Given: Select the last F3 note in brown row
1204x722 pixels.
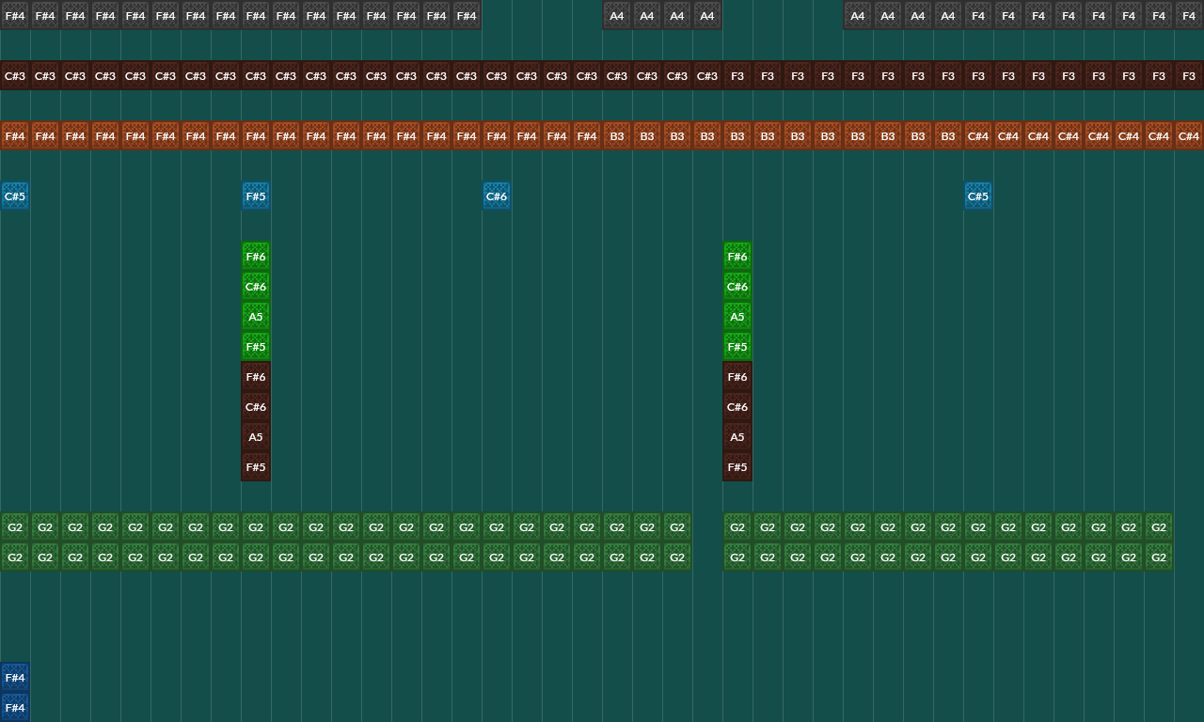Looking at the screenshot, I should click(1189, 76).
